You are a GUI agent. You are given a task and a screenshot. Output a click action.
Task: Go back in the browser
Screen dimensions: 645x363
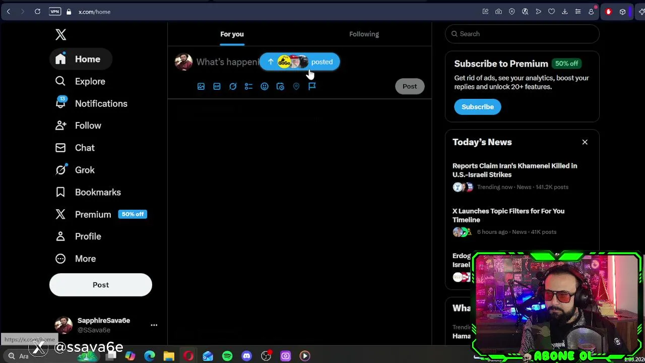(9, 12)
